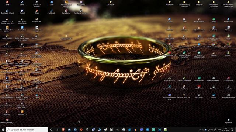Open the Windows Start menu

click(x=3, y=129)
